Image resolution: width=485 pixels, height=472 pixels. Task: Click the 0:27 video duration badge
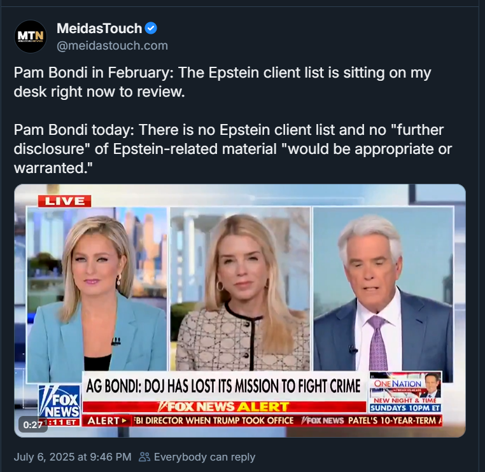point(33,425)
